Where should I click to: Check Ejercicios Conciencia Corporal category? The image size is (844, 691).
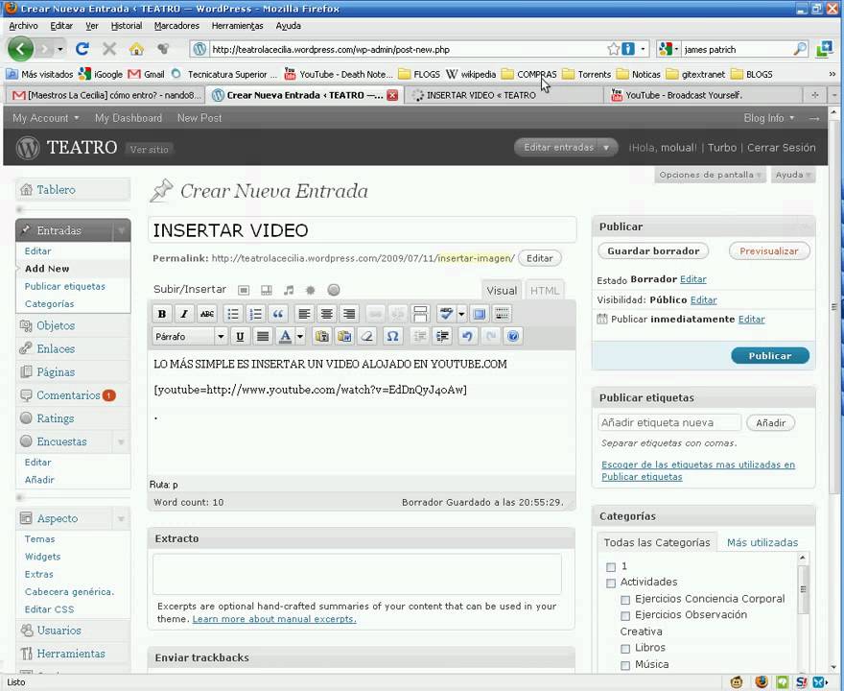pyautogui.click(x=625, y=600)
